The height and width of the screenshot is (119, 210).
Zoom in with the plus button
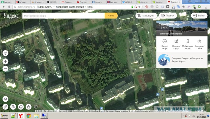pos(5,61)
